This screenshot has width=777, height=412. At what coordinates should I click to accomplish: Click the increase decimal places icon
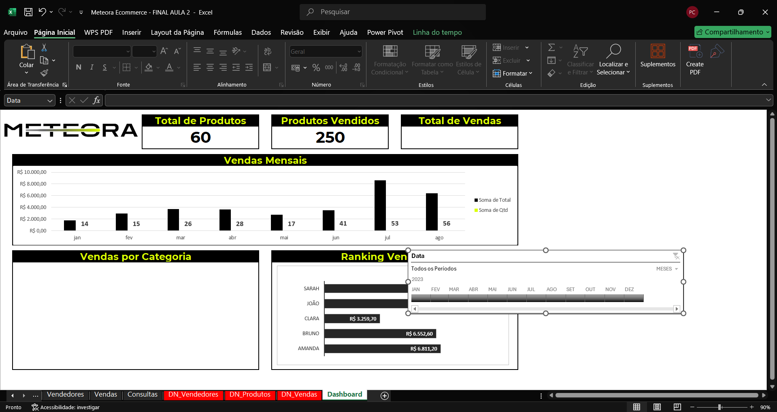pyautogui.click(x=343, y=68)
